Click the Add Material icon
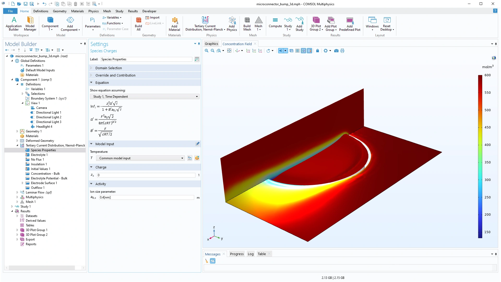The width and height of the screenshot is (501, 282). point(174,24)
